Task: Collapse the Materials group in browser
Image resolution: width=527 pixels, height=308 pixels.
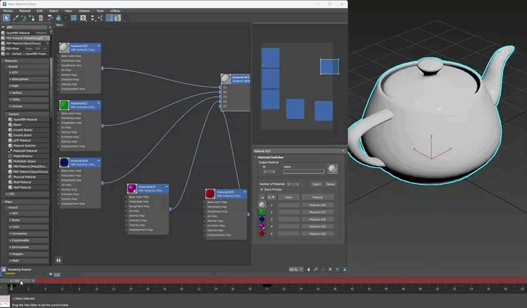Action: point(3,61)
